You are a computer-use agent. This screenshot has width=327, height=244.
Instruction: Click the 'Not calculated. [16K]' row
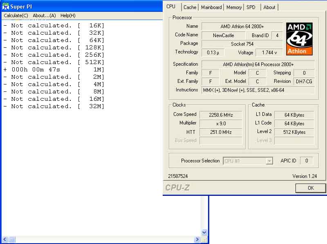click(x=54, y=26)
